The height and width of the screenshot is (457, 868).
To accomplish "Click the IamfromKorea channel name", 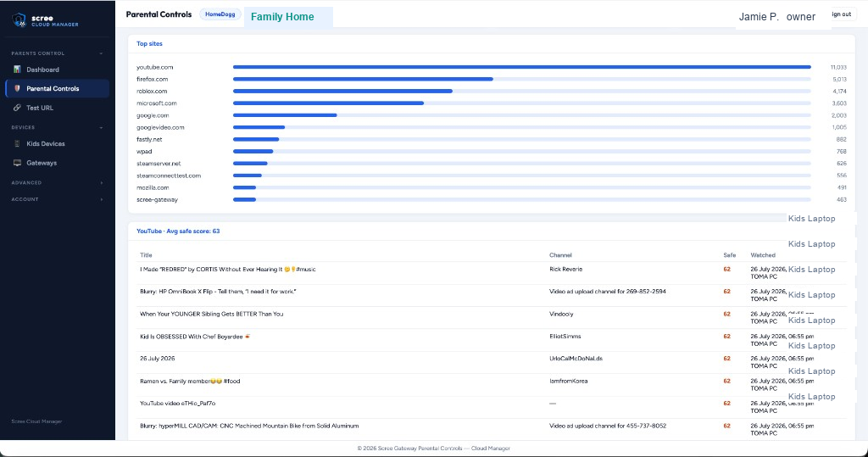I will coord(569,381).
